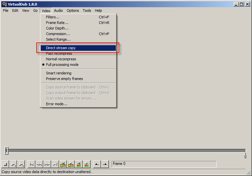Select Full processing mode
This screenshot has width=252, height=176.
(x=78, y=65)
